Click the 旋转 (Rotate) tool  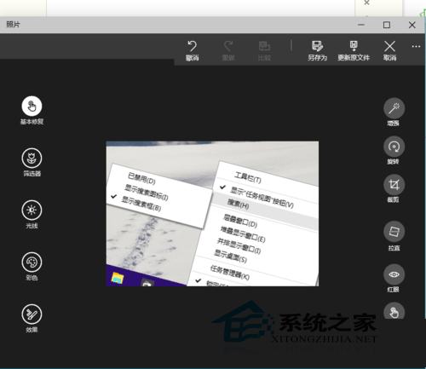[394, 147]
